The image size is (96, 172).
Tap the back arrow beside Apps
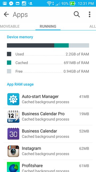click(6, 14)
